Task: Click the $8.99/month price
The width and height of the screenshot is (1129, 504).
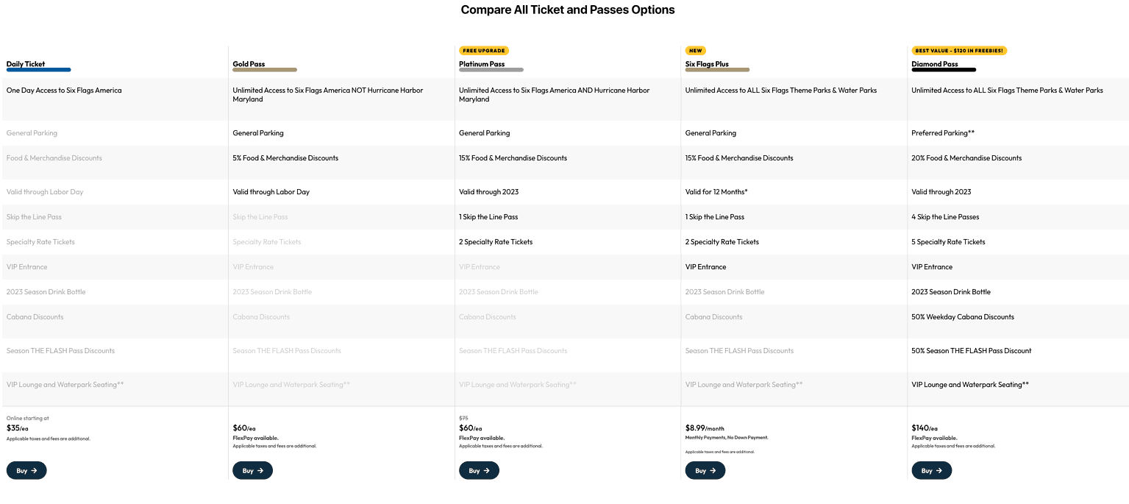Action: [x=704, y=427]
